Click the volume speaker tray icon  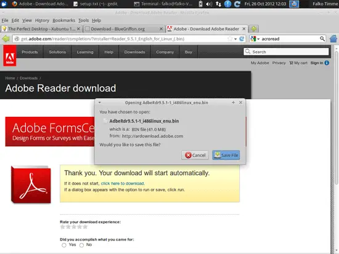tap(209, 4)
